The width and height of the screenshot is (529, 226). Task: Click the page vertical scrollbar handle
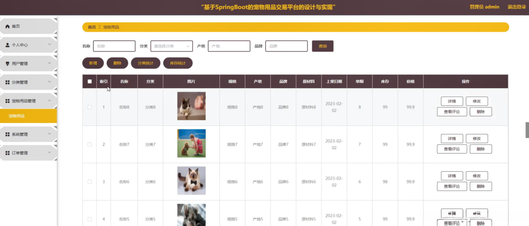tap(527, 130)
